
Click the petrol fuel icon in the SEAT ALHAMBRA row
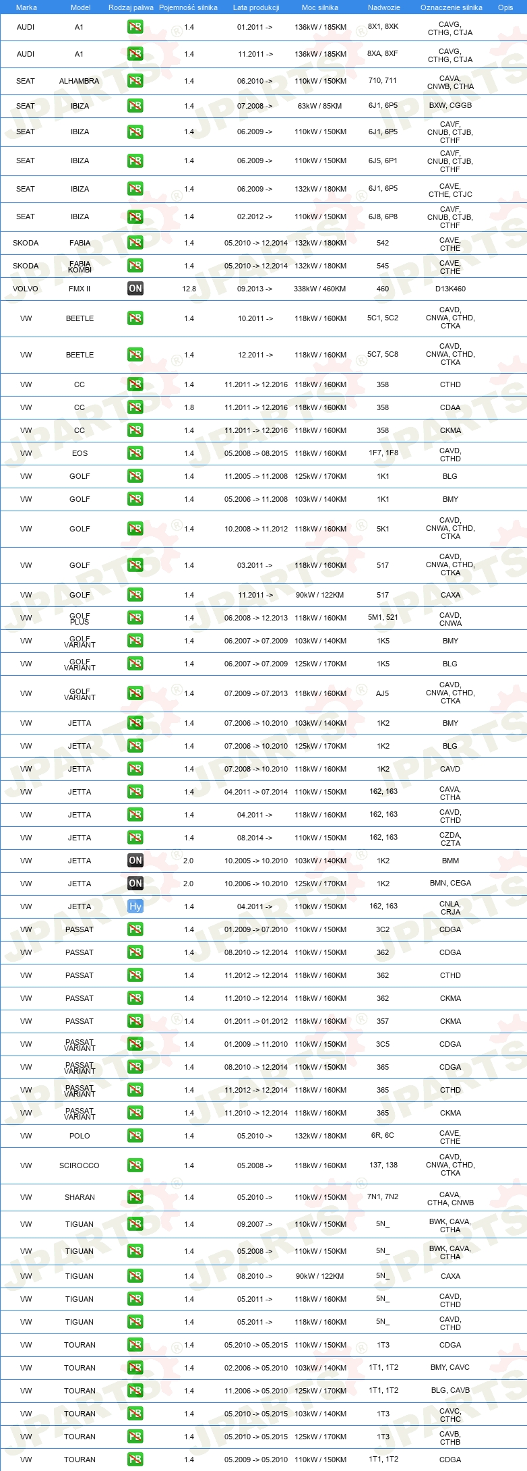click(x=135, y=81)
